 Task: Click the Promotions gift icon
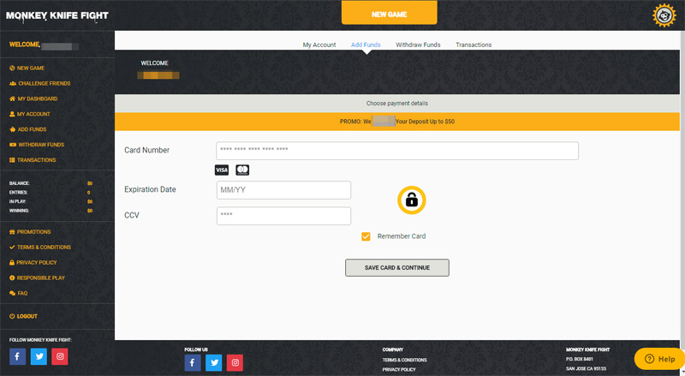coord(12,232)
